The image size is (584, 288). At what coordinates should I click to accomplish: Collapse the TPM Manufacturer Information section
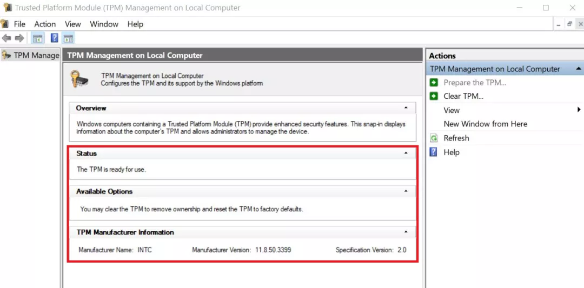(406, 232)
